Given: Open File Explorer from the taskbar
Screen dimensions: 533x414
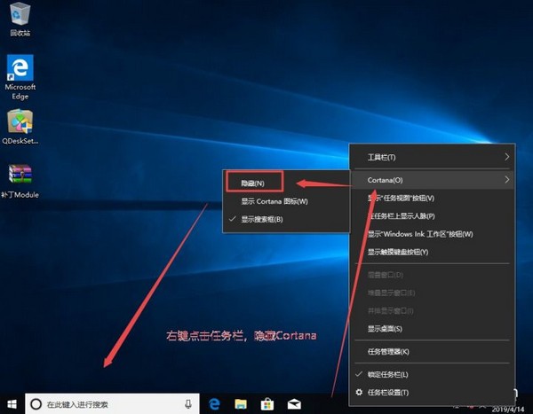Looking at the screenshot, I should click(240, 404).
